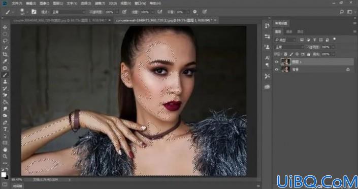The height and width of the screenshot is (189, 358).
Task: Select the layer 1 thumbnail
Action: coord(285,62)
